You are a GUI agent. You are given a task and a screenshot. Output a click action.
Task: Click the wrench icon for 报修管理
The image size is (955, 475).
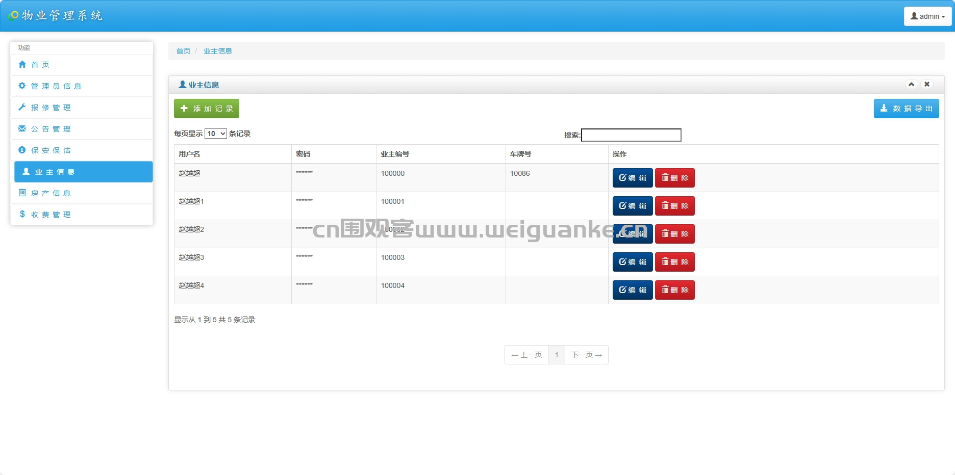click(x=22, y=107)
